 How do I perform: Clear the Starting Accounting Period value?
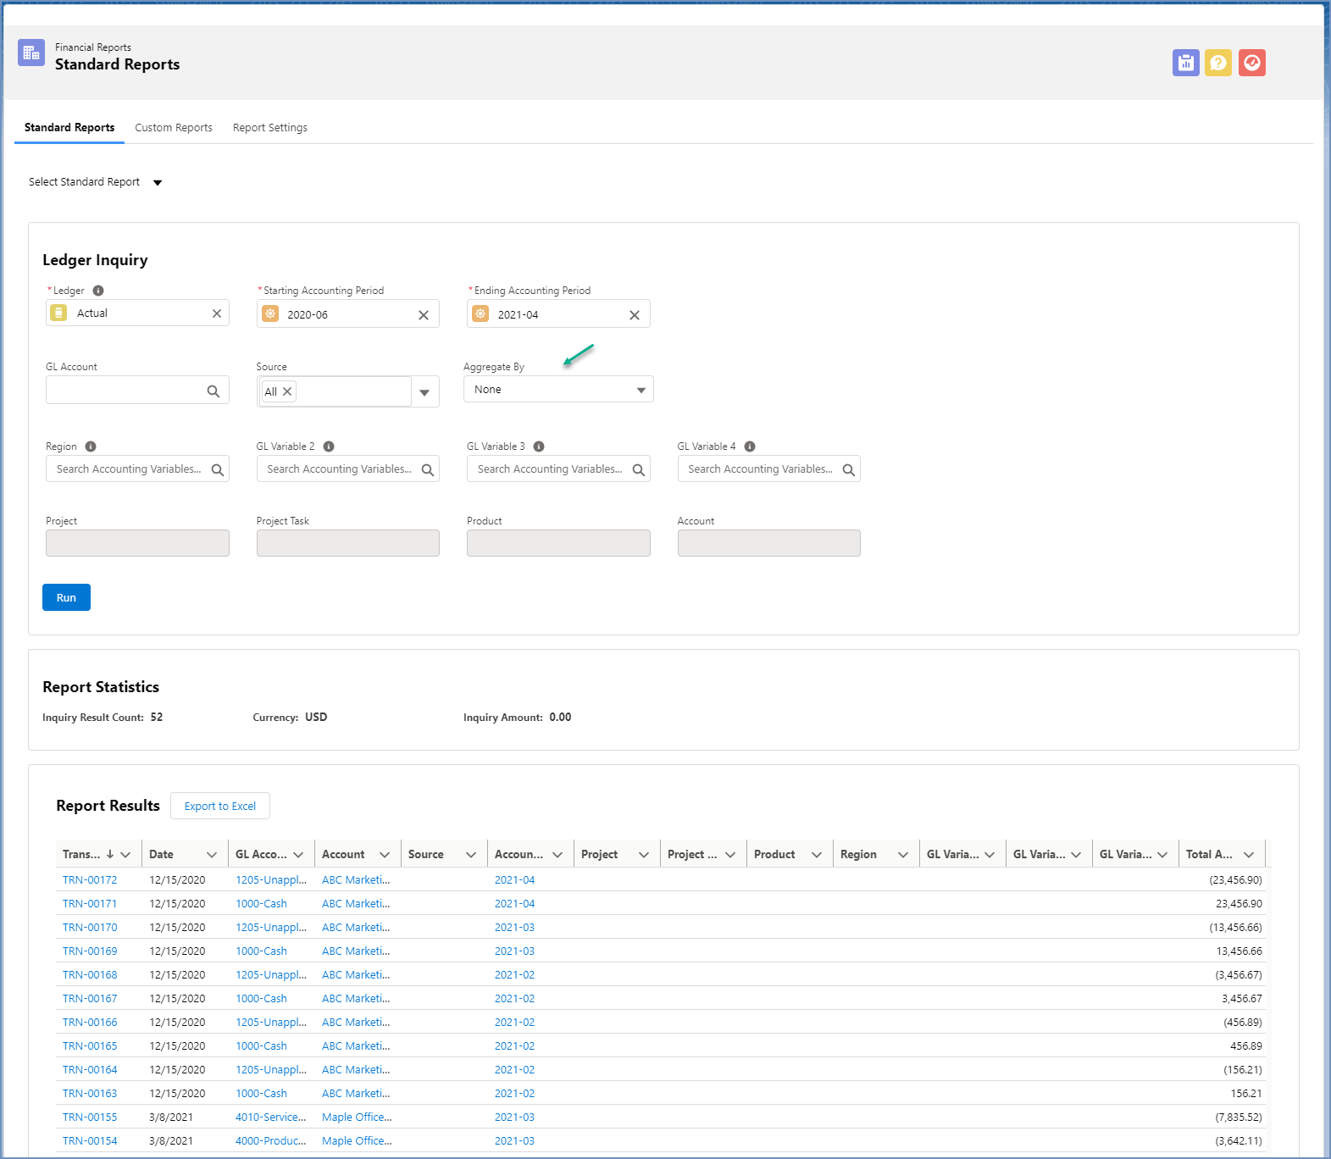[x=424, y=315]
